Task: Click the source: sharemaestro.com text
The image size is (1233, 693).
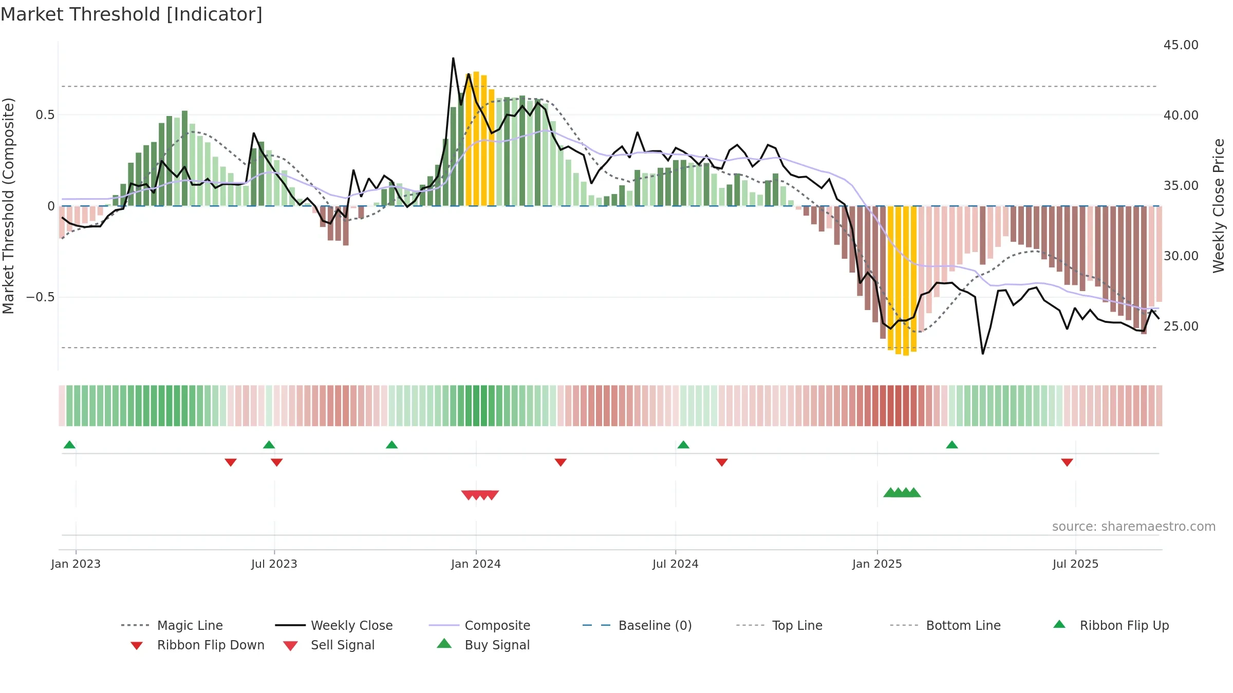Action: pyautogui.click(x=1134, y=527)
